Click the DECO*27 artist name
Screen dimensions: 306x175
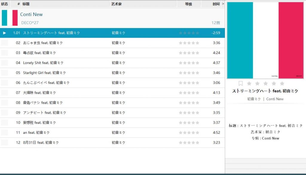click(x=30, y=23)
